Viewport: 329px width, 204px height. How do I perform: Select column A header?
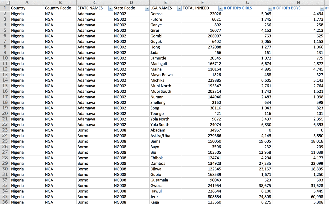tap(27, 3)
